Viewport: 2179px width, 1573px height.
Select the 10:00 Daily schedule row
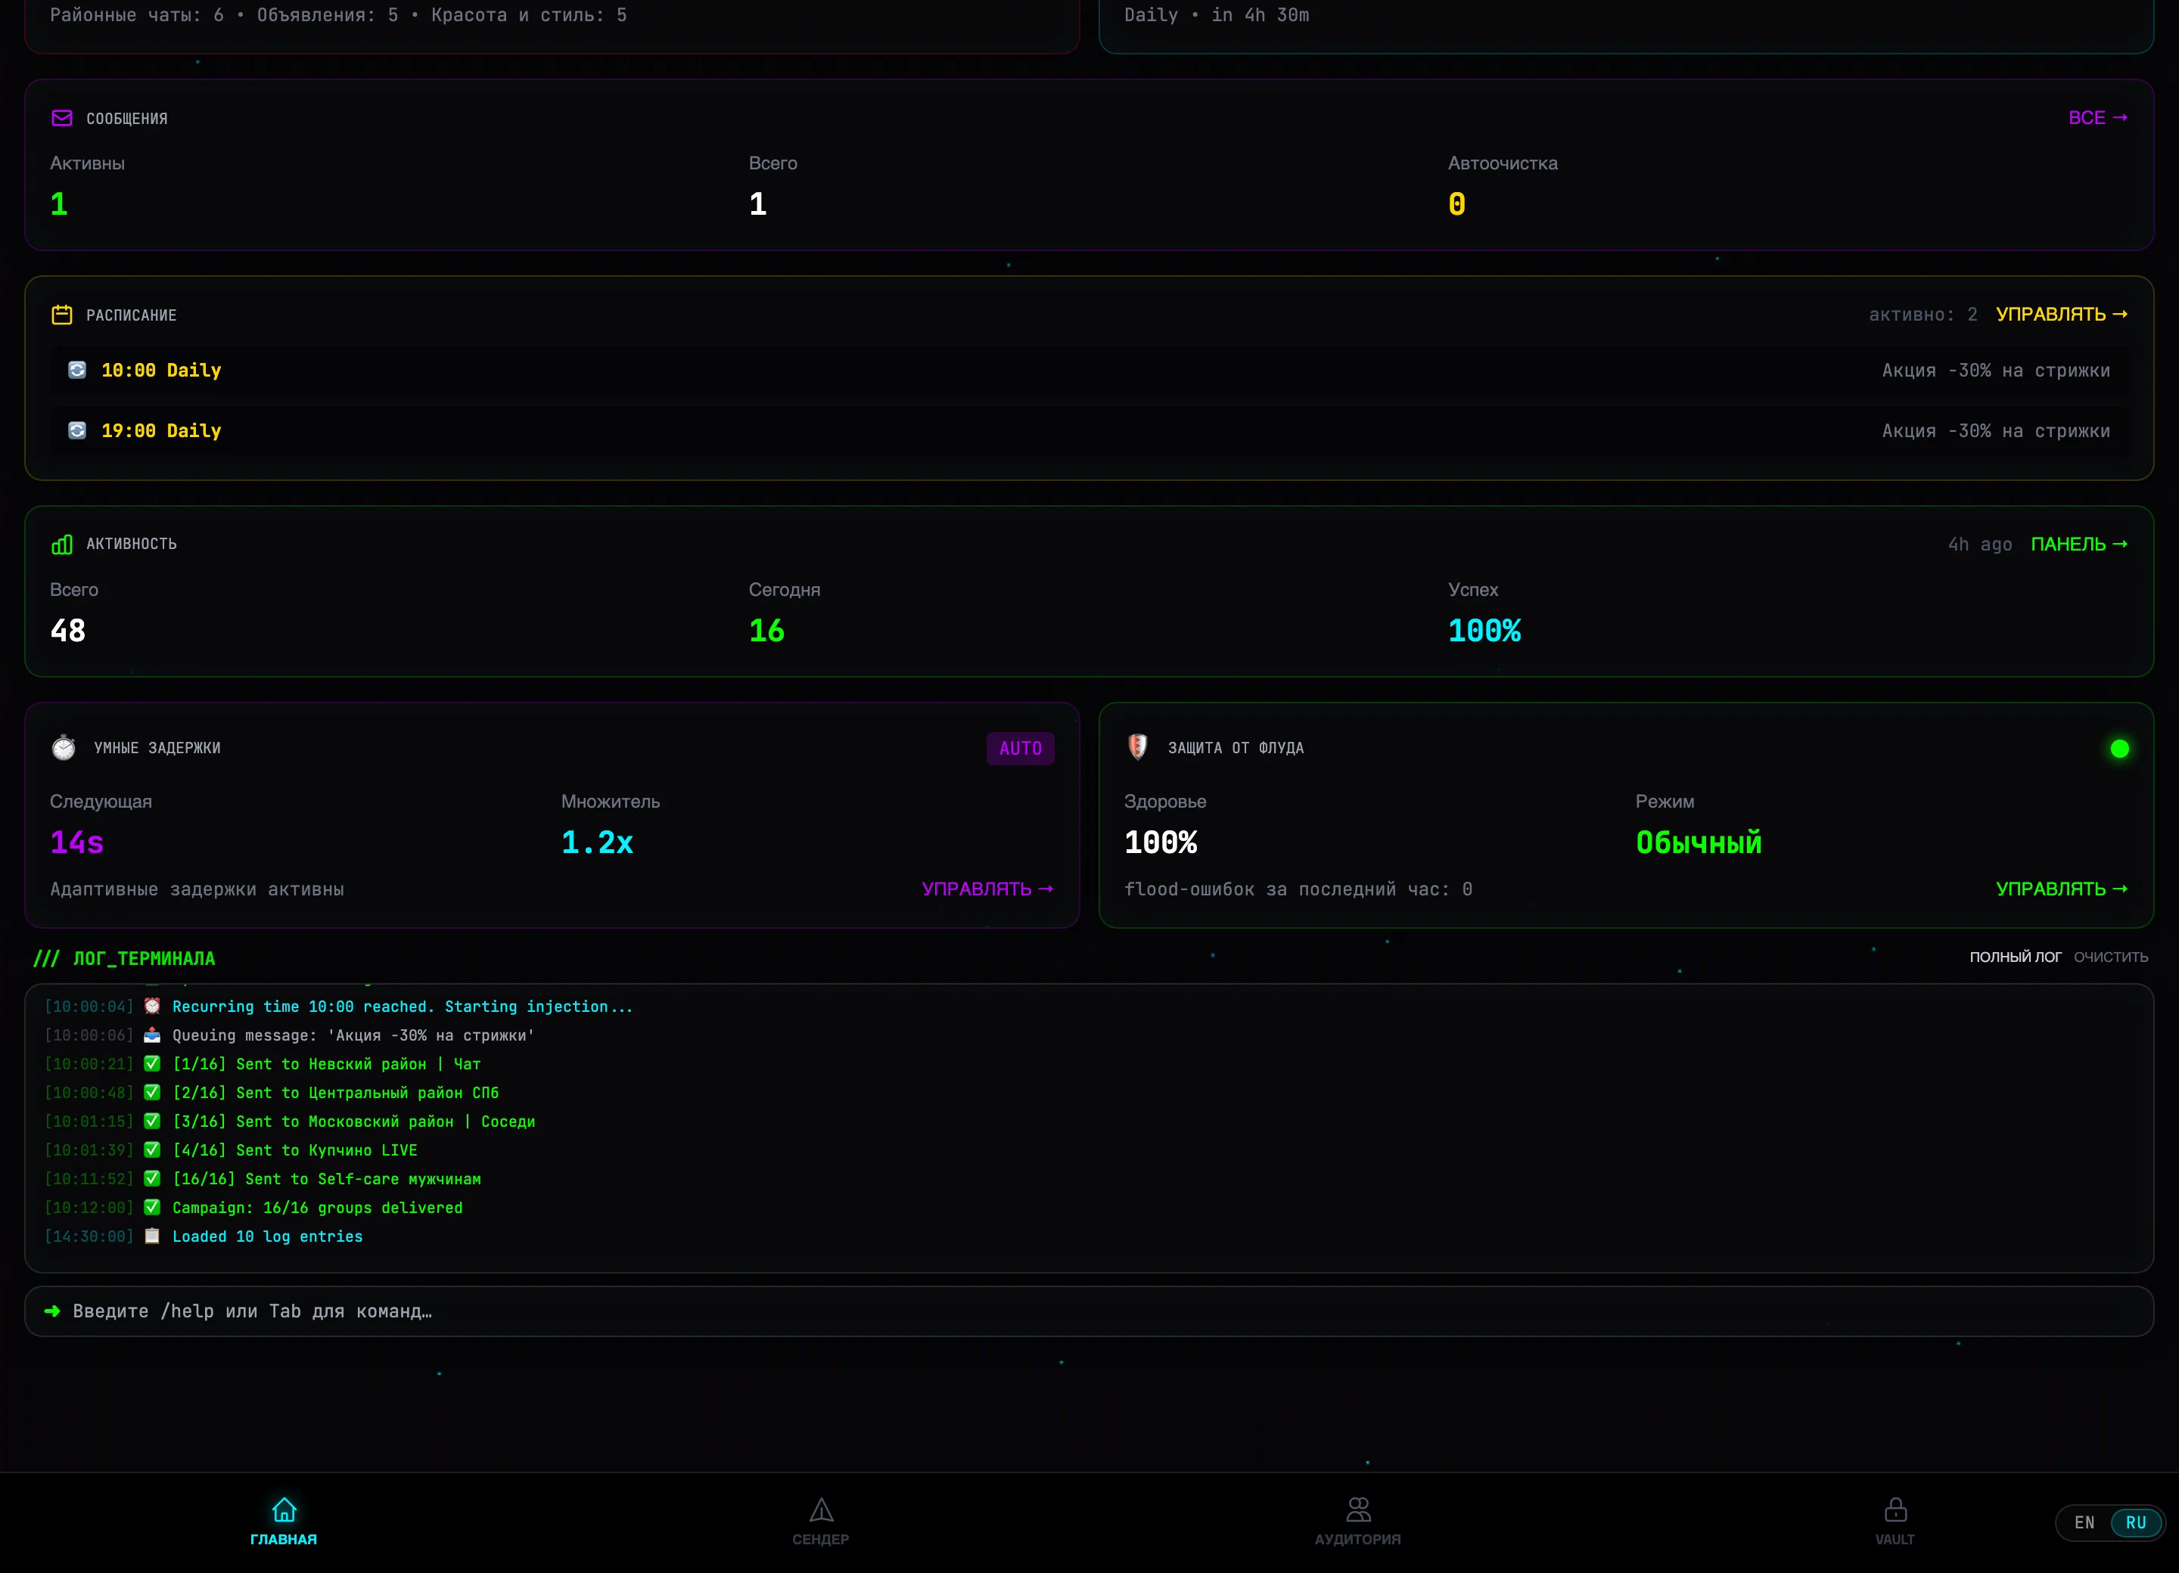(x=1089, y=370)
